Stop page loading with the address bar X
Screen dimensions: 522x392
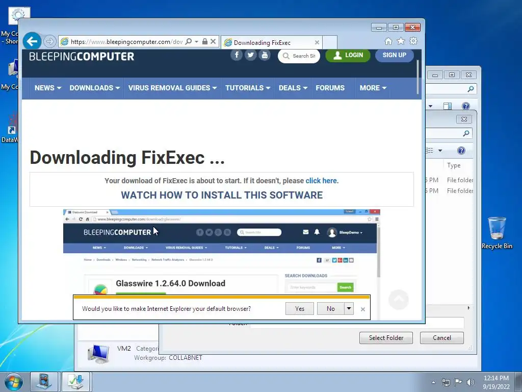pos(214,41)
